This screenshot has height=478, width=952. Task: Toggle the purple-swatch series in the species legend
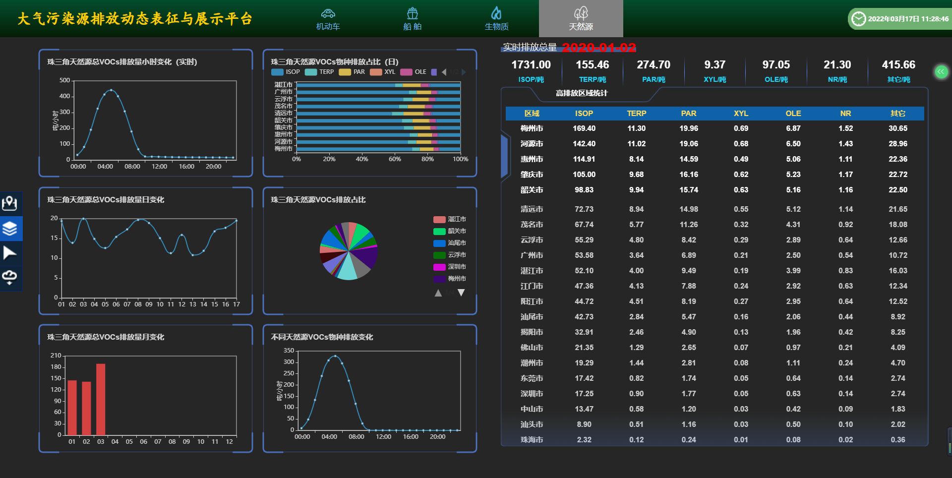(x=434, y=72)
